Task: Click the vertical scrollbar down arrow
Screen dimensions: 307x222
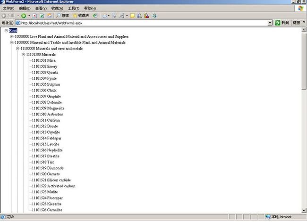Action: coord(304,211)
